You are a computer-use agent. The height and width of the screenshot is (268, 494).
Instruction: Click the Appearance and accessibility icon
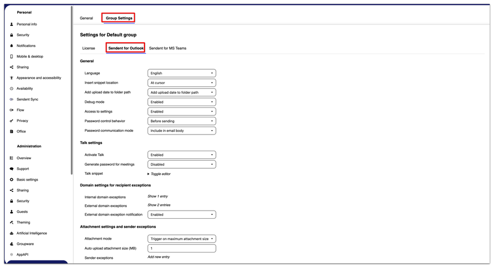pyautogui.click(x=12, y=78)
